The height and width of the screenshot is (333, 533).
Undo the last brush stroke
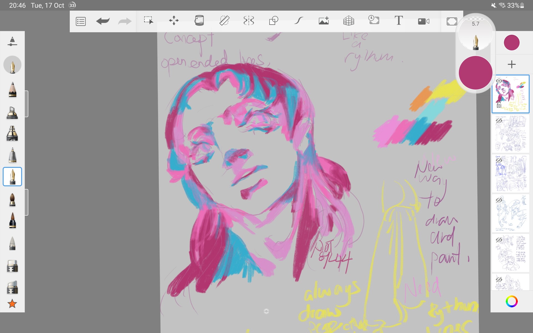pyautogui.click(x=102, y=21)
